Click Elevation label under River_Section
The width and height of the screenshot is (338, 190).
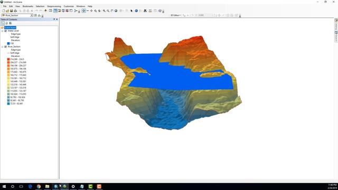[x=15, y=56]
